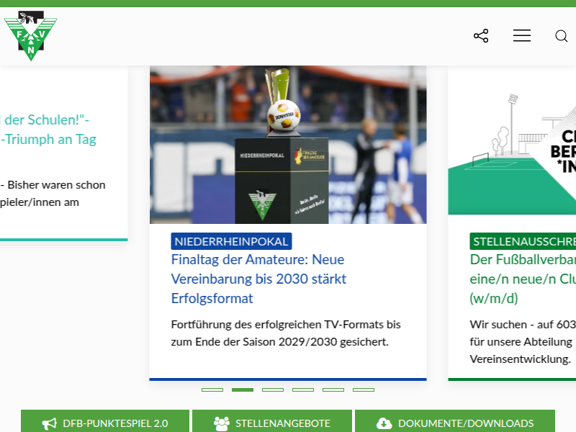Jump to the fourth carousel slide

click(x=303, y=390)
